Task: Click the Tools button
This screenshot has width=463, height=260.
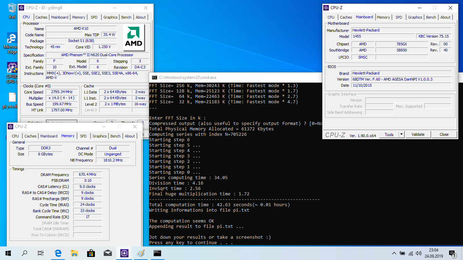Action: pos(389,134)
